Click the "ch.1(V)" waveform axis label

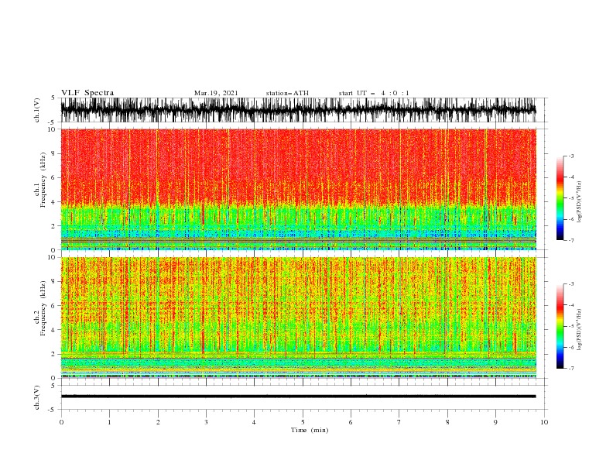[37, 110]
